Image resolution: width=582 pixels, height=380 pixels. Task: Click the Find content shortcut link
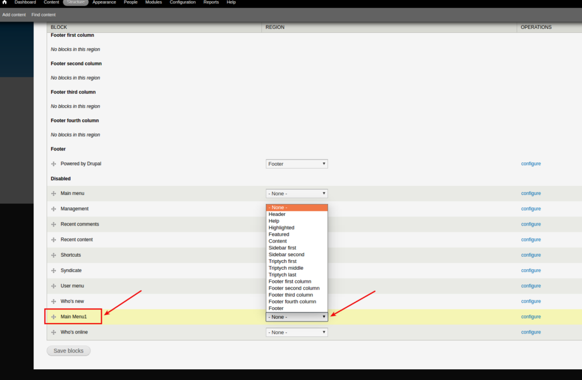coord(43,15)
